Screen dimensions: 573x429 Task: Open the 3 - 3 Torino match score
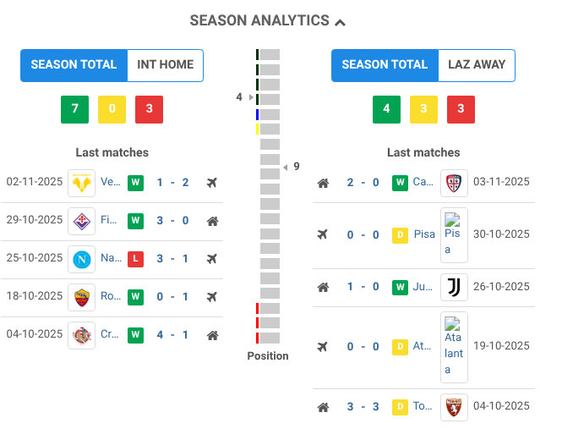[363, 407]
